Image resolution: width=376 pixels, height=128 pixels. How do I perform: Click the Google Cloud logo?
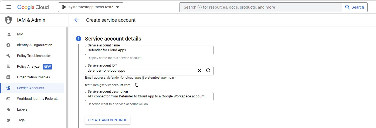tap(33, 7)
